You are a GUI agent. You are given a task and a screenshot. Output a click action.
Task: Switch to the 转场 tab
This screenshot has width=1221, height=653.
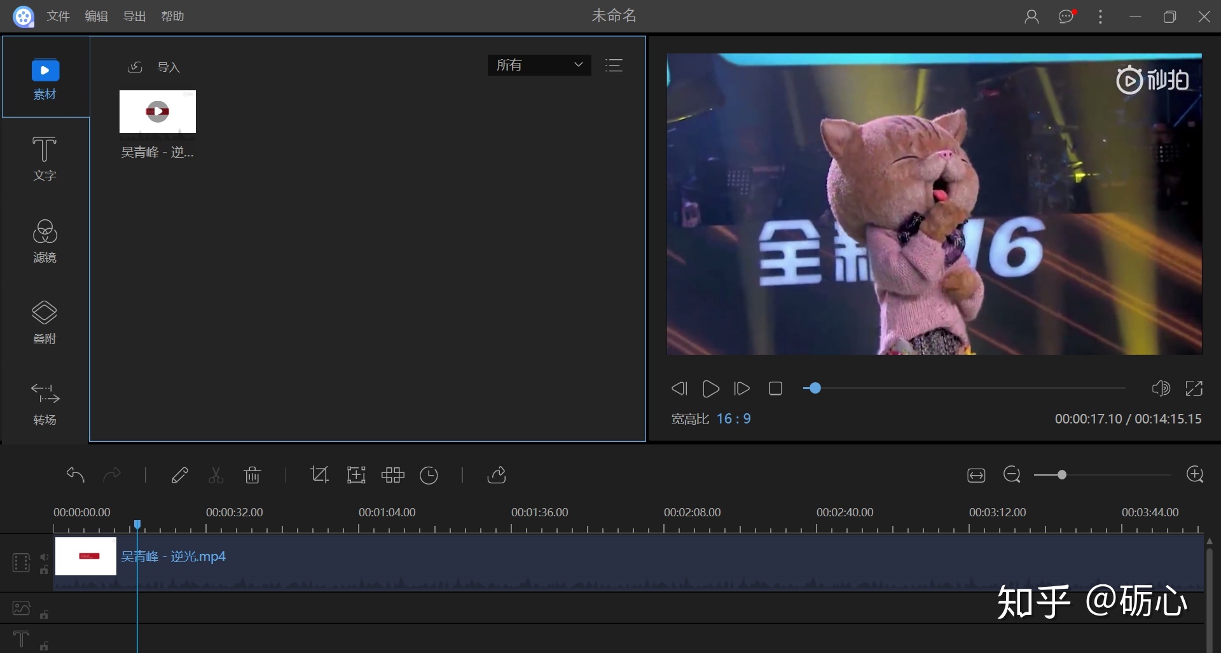click(45, 404)
